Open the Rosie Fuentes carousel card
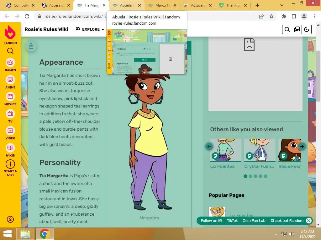Viewport: 321px width, 240px height. 289,154
